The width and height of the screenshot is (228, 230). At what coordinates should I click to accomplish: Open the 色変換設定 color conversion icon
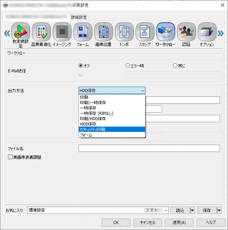(x=21, y=32)
